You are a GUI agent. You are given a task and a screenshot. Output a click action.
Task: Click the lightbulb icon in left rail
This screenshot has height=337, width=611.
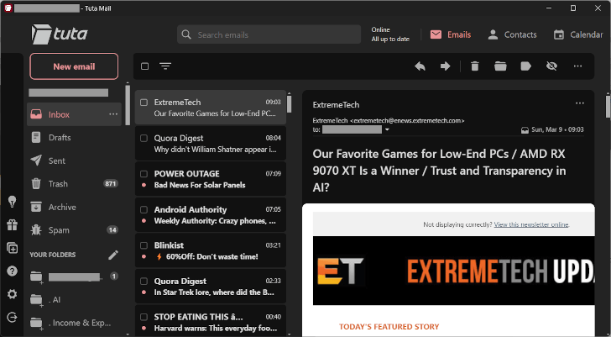[x=12, y=201]
